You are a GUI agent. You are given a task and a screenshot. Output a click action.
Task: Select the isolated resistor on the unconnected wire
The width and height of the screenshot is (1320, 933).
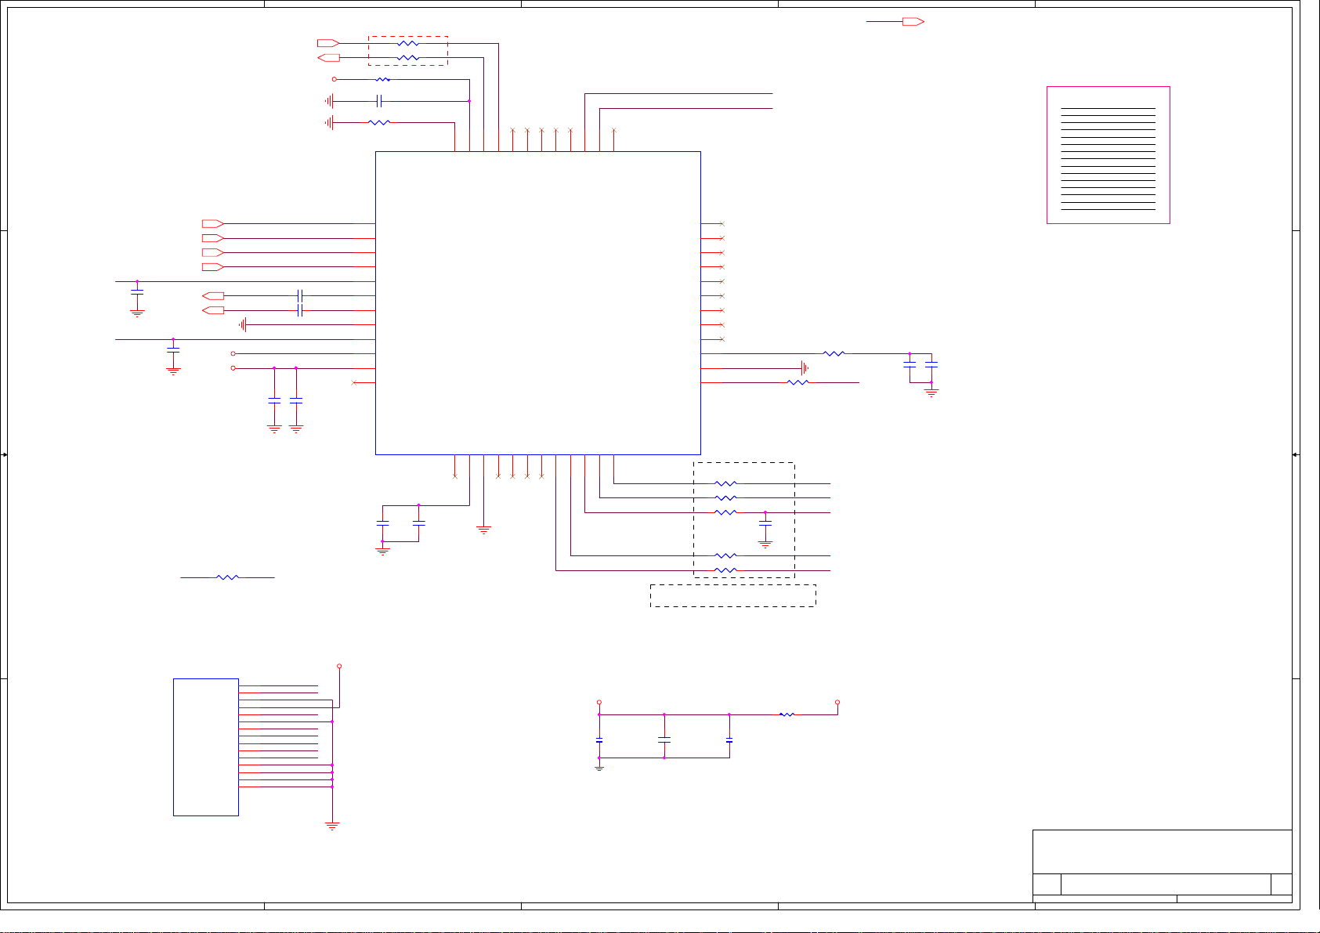pos(227,577)
